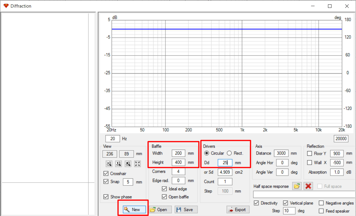Click the zoom out magnifier icon

coord(109,164)
